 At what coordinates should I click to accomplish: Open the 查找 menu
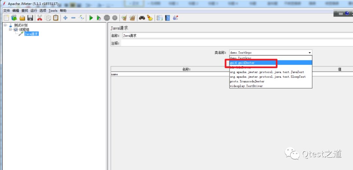[25, 10]
